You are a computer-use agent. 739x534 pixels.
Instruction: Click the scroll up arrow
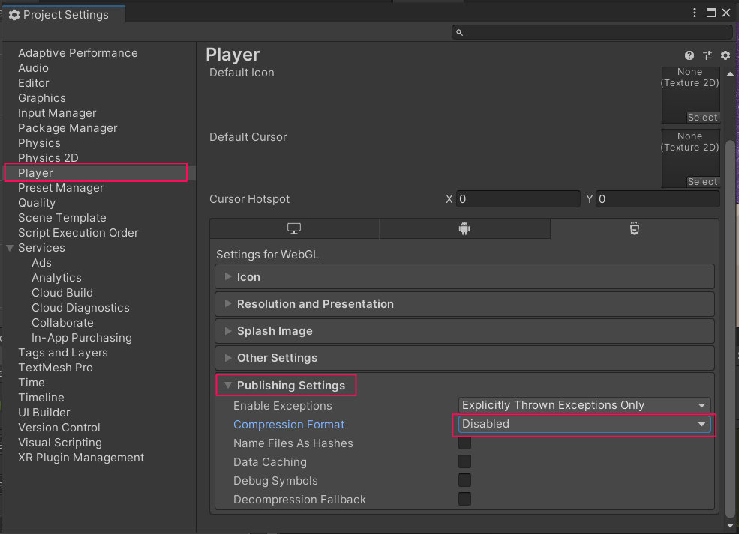tap(730, 73)
